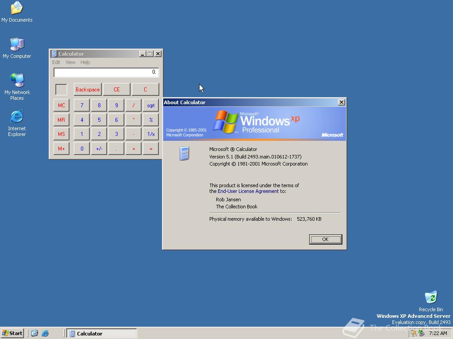Image resolution: width=453 pixels, height=339 pixels.
Task: Click calculator digit 1 button
Action: click(82, 134)
